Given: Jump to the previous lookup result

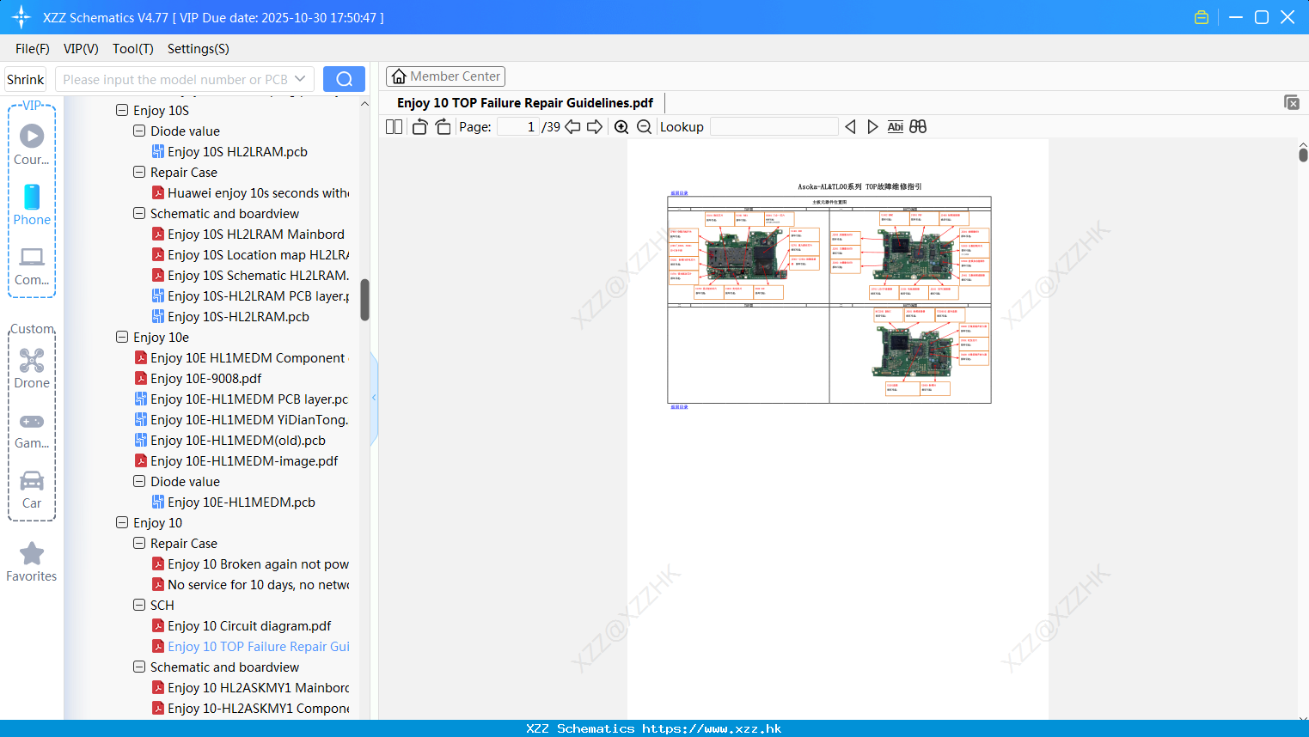Looking at the screenshot, I should [850, 127].
